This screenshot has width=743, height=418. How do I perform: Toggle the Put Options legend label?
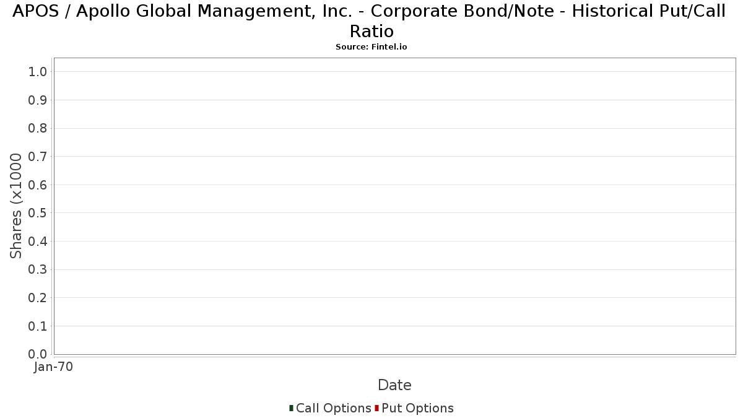tap(418, 408)
